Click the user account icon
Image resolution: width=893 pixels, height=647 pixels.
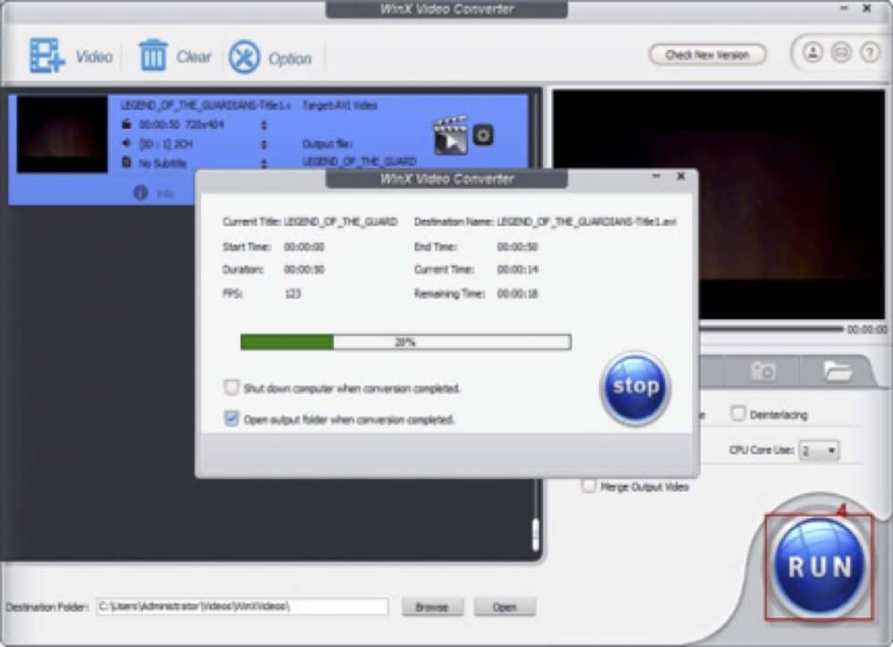coord(813,53)
